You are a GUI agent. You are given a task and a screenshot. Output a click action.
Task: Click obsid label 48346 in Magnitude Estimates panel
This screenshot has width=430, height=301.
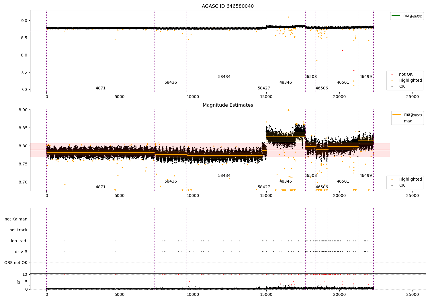coord(286,181)
